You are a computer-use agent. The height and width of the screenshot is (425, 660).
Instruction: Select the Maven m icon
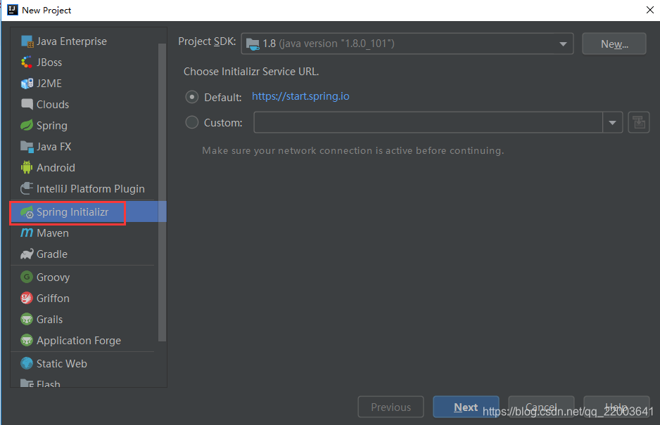click(27, 233)
